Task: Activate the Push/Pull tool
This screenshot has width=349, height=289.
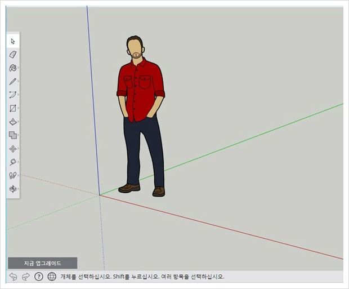Action: pyautogui.click(x=13, y=122)
